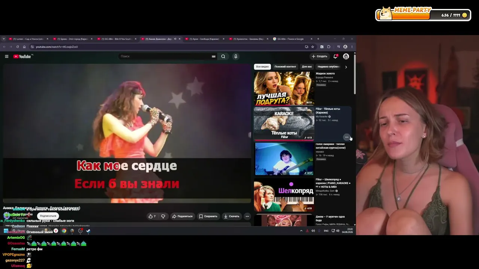The height and width of the screenshot is (269, 479).
Task: Click the YouTube search magnifier button
Action: point(223,56)
